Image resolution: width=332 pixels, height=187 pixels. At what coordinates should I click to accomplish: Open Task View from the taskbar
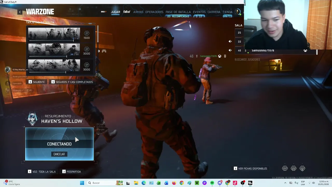128,183
